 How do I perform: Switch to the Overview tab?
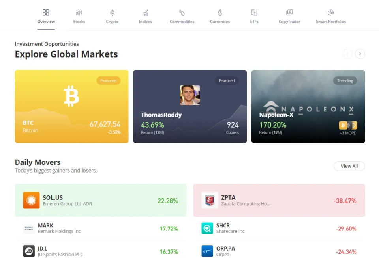pos(46,17)
